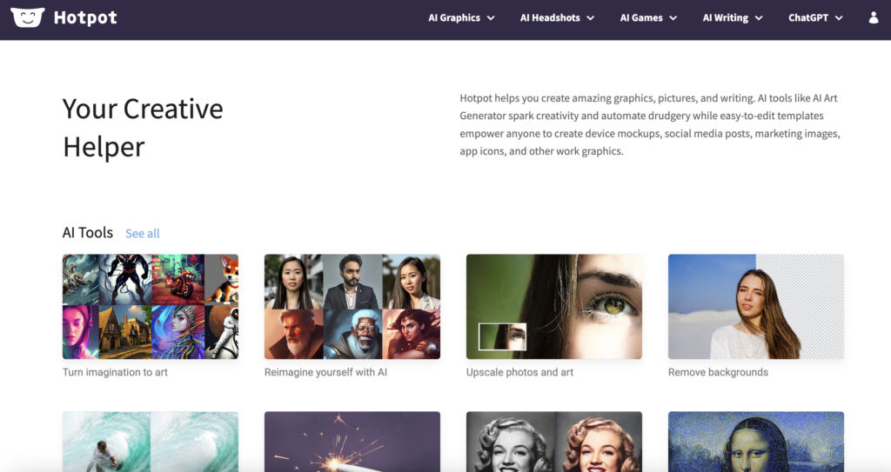Open the ChatGPT menu

pos(815,17)
